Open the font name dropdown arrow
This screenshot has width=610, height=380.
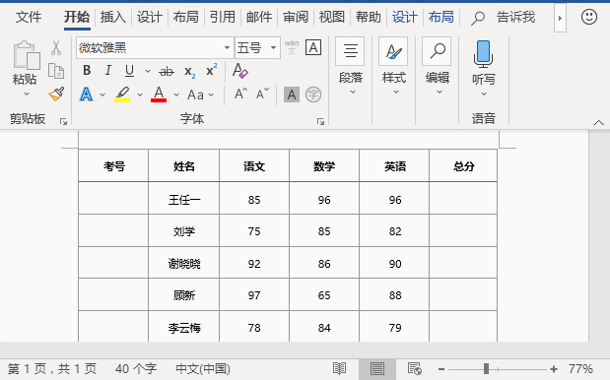point(227,48)
